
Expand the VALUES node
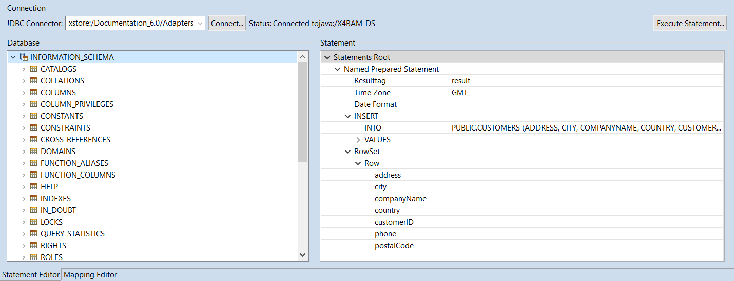pos(358,140)
